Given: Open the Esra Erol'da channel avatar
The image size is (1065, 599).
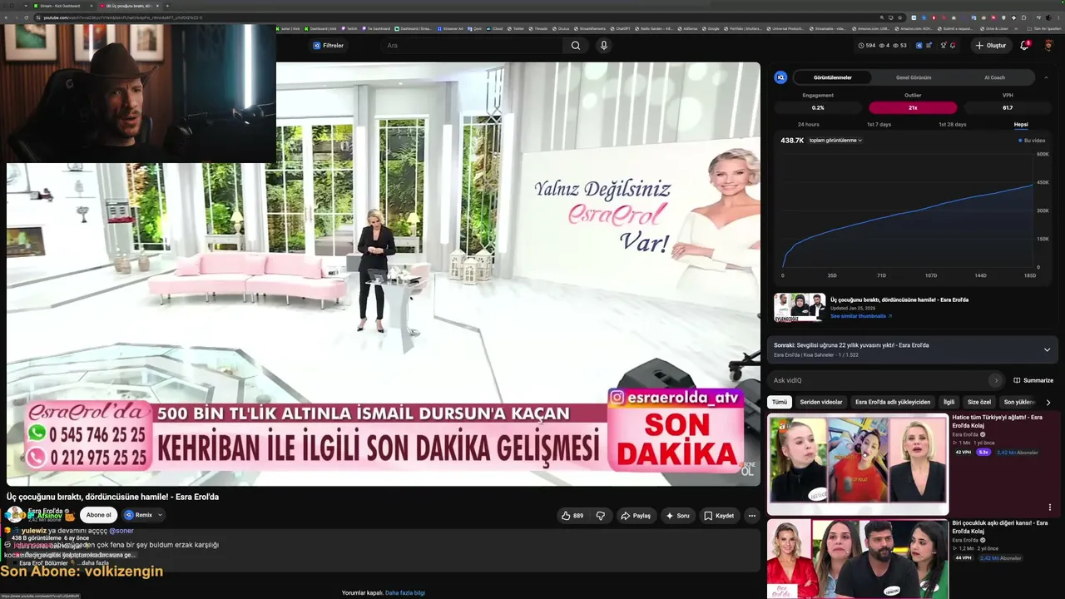Looking at the screenshot, I should tap(15, 515).
